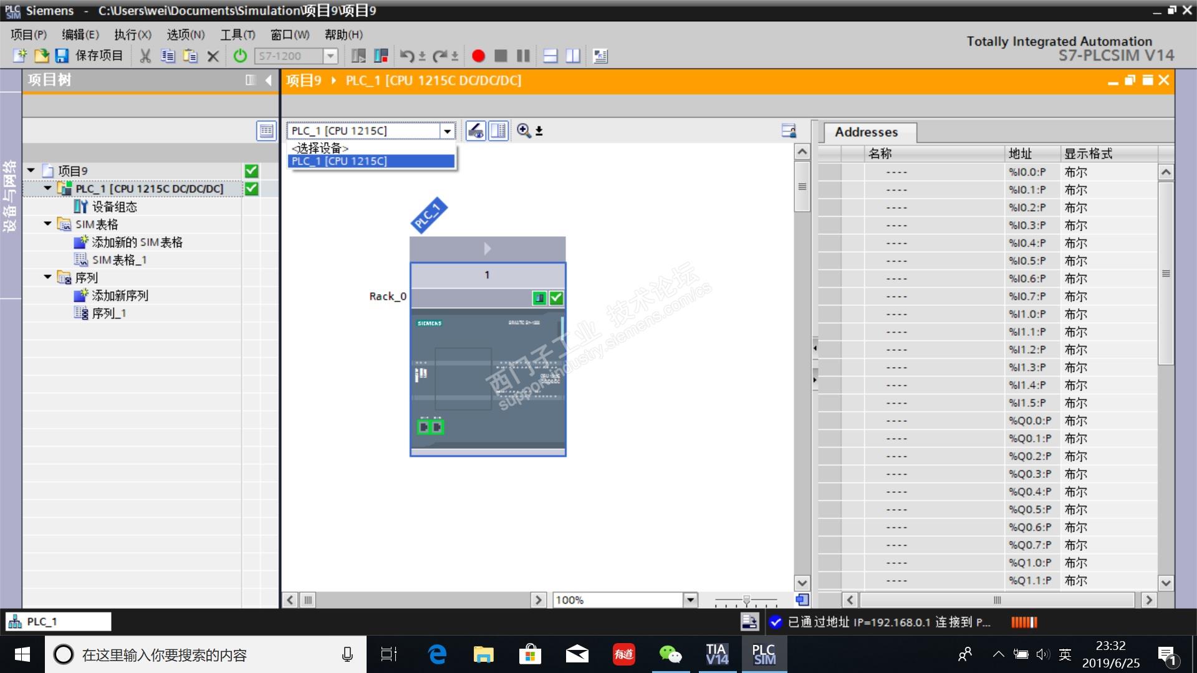Click the scissors cut icon

click(145, 56)
